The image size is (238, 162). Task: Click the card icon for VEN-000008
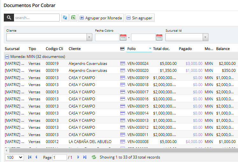[x=122, y=141]
